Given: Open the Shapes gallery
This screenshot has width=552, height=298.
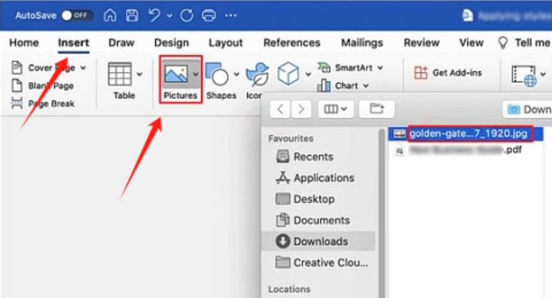Looking at the screenshot, I should (218, 80).
